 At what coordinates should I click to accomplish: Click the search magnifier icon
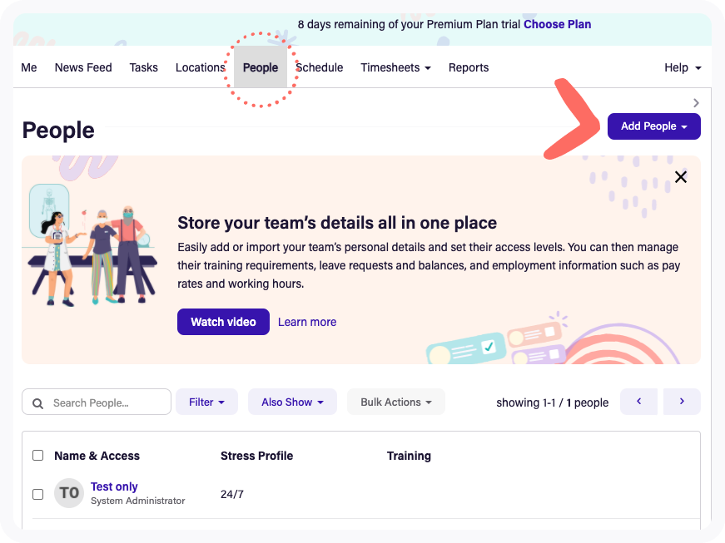[37, 403]
